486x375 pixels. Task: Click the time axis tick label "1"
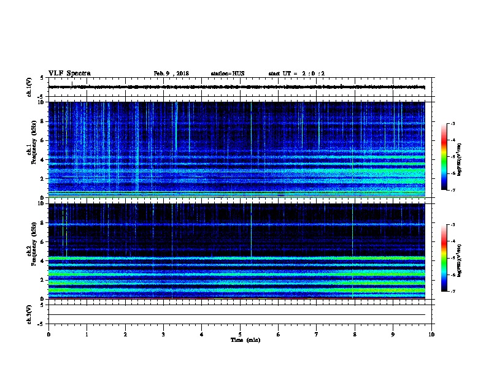click(87, 335)
